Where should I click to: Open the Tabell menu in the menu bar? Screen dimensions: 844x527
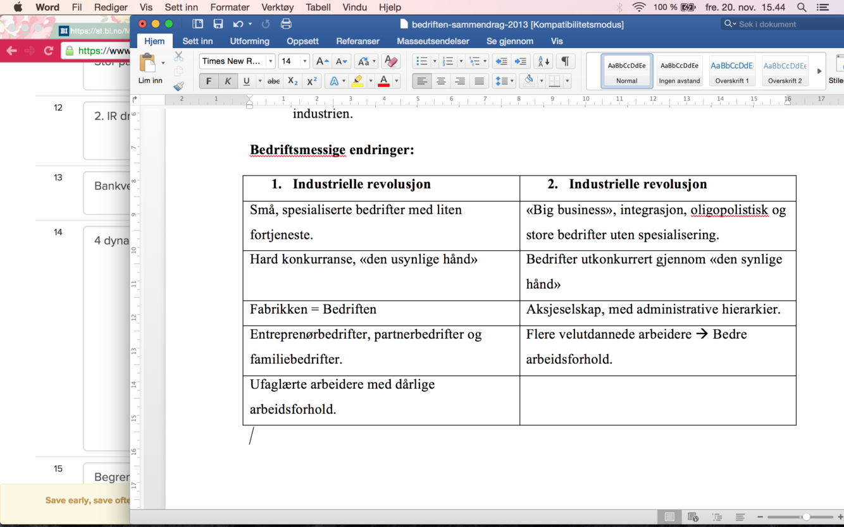[x=318, y=8]
